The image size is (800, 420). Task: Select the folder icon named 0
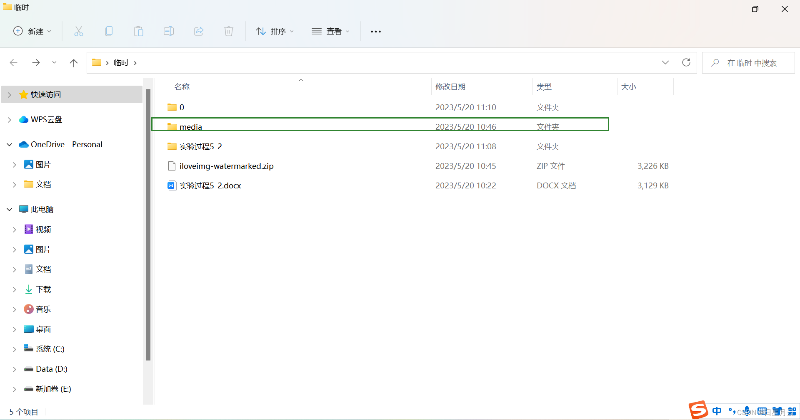172,107
